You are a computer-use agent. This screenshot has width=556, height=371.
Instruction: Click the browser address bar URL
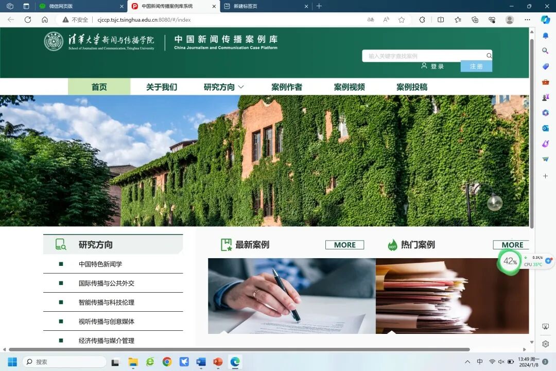144,20
